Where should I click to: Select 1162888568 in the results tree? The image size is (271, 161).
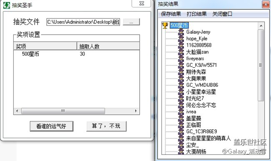[x=199, y=45]
